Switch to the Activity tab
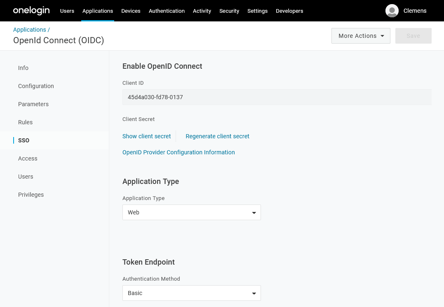The width and height of the screenshot is (444, 307). point(202,11)
